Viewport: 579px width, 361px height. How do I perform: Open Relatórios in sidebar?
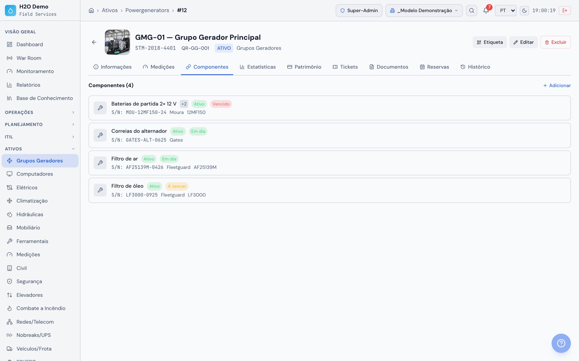(x=40, y=85)
